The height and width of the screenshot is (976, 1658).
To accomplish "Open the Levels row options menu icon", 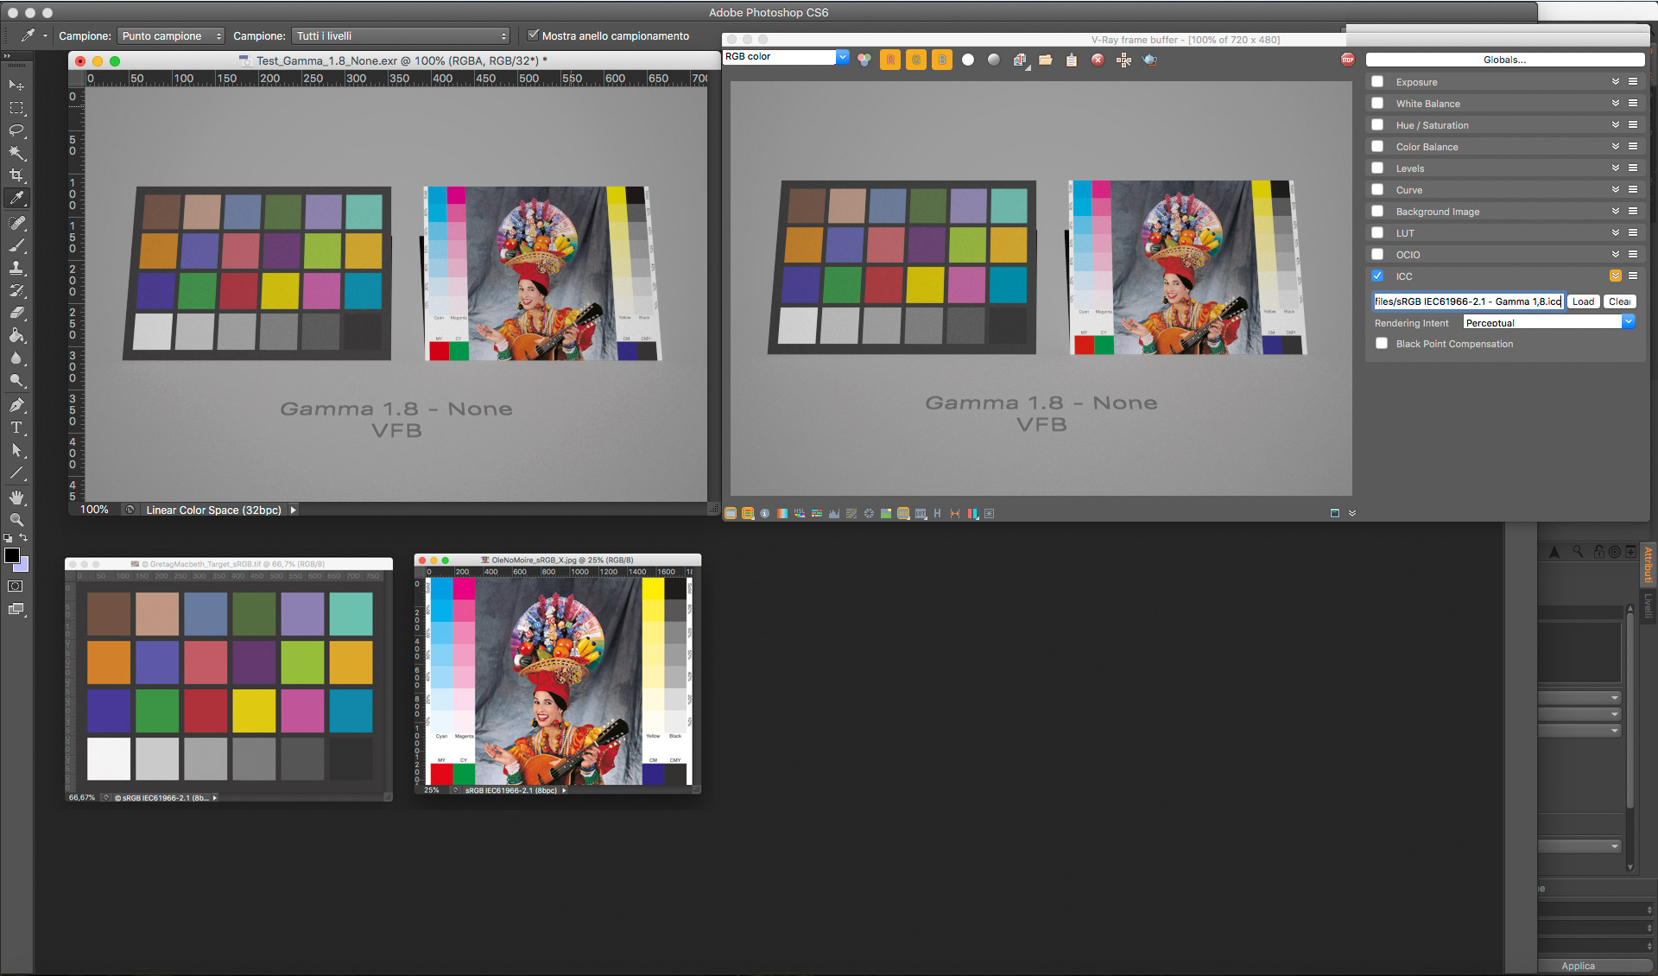I will point(1633,168).
